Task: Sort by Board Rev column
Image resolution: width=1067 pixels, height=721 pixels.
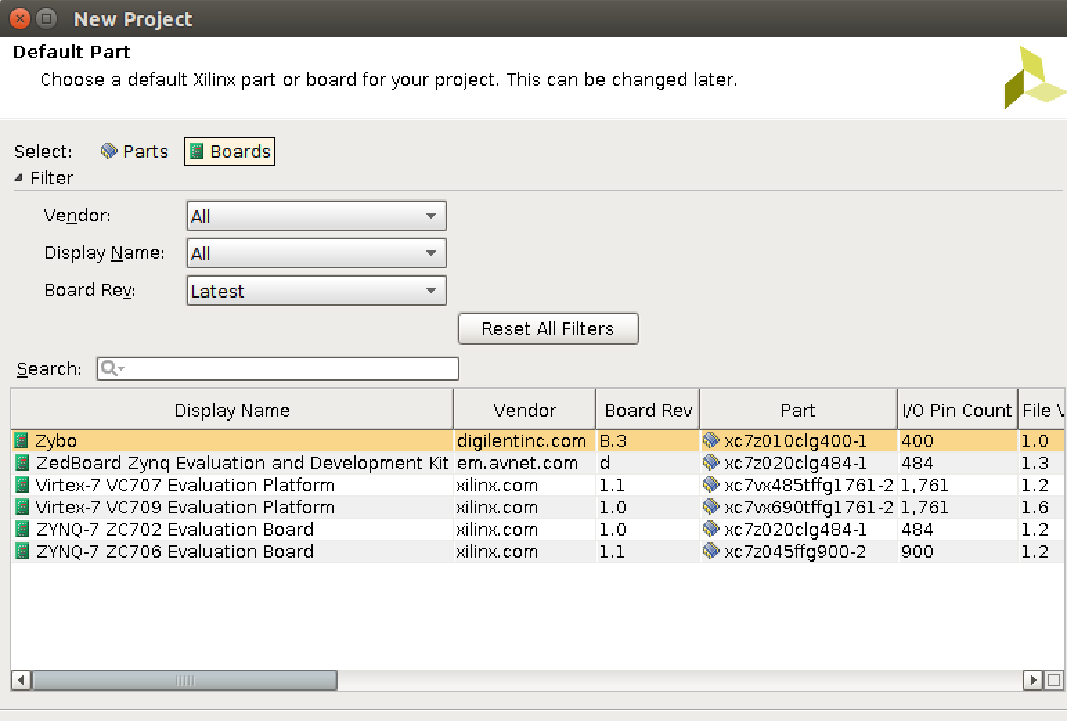Action: (x=648, y=410)
